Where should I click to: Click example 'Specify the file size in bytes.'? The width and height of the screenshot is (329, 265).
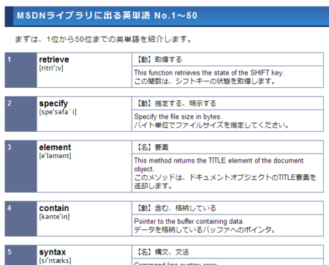[x=178, y=116]
